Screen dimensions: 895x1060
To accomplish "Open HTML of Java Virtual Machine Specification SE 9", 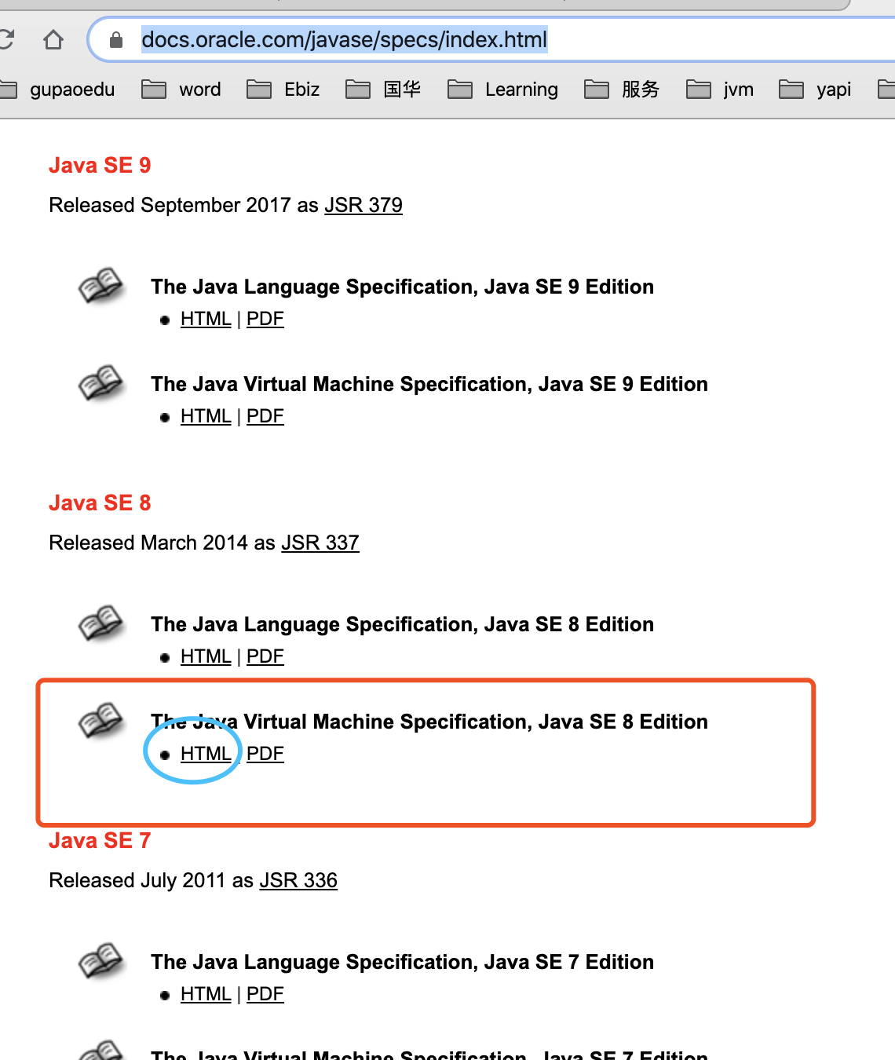I will pos(206,416).
